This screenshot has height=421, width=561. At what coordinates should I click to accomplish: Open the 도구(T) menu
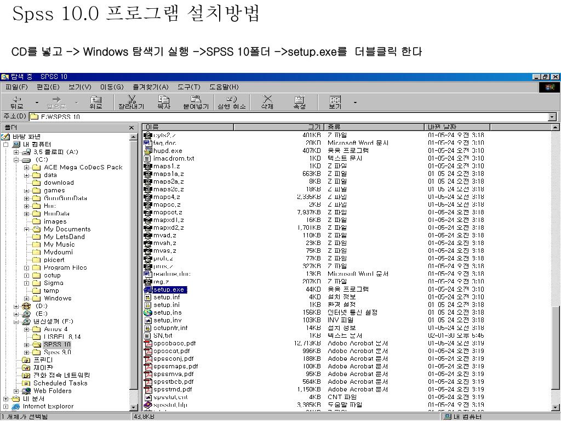(189, 87)
